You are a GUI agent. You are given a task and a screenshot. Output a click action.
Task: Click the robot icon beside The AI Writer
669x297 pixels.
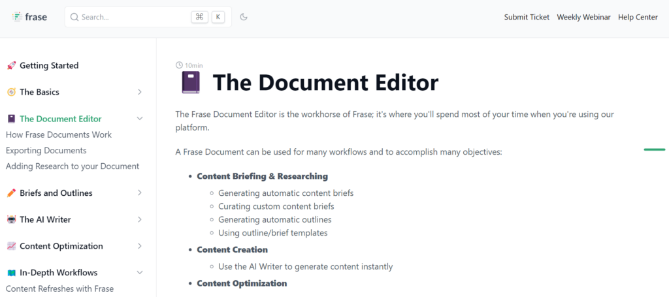[x=12, y=219]
